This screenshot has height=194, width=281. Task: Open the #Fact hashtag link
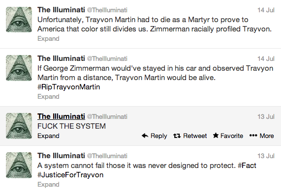[247, 166]
